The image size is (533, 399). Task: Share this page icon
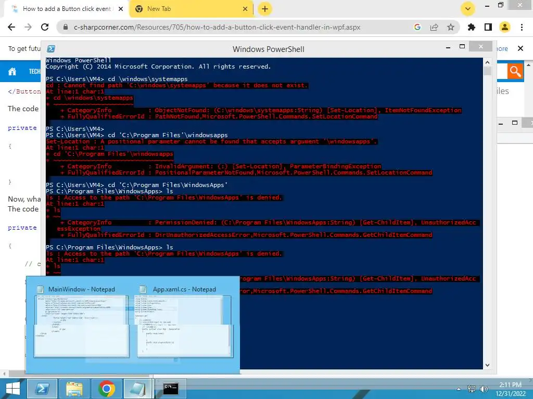pyautogui.click(x=434, y=27)
